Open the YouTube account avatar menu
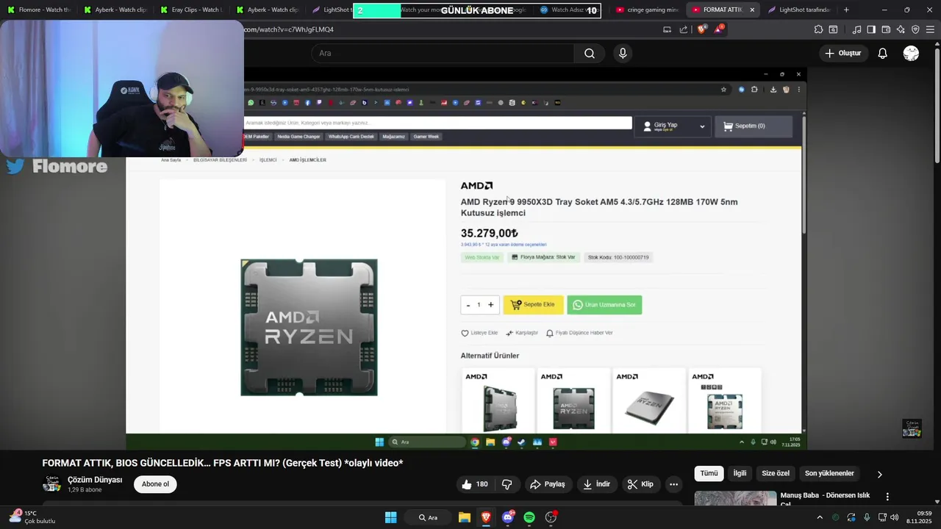941x529 pixels. click(911, 53)
